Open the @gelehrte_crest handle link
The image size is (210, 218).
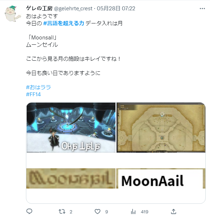point(73,9)
